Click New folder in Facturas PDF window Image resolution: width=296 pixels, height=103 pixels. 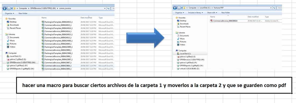(x=226, y=13)
